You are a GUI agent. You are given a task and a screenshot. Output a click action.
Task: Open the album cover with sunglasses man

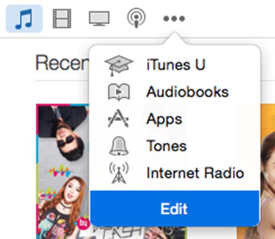[x=63, y=172]
